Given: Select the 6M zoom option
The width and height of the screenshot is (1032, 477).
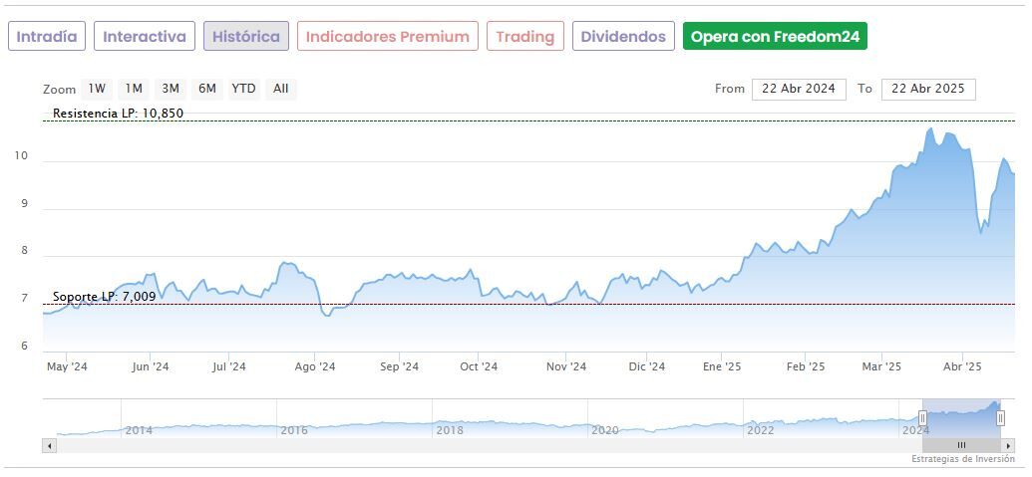Looking at the screenshot, I should pos(207,89).
